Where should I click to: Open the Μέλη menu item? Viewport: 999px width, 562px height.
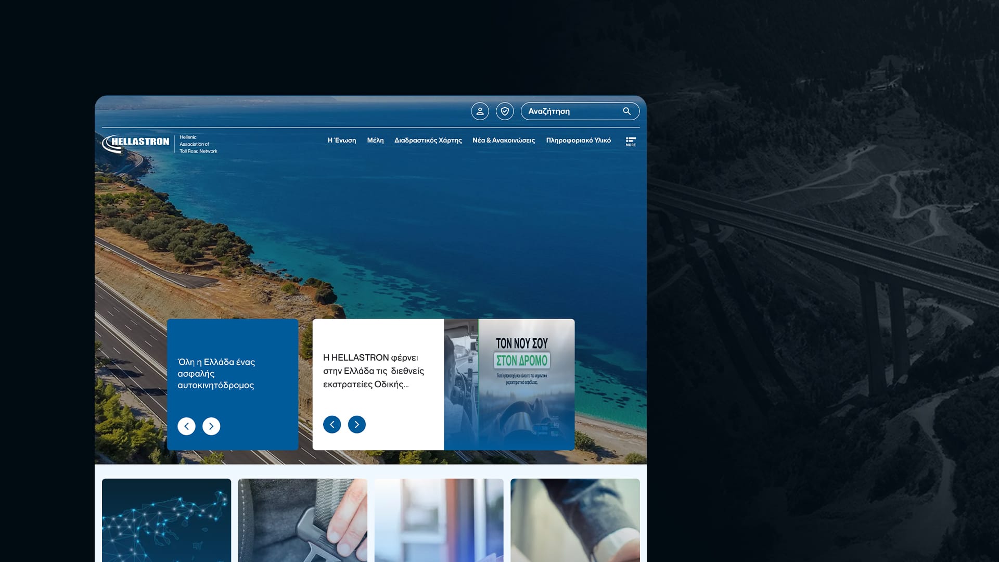375,140
